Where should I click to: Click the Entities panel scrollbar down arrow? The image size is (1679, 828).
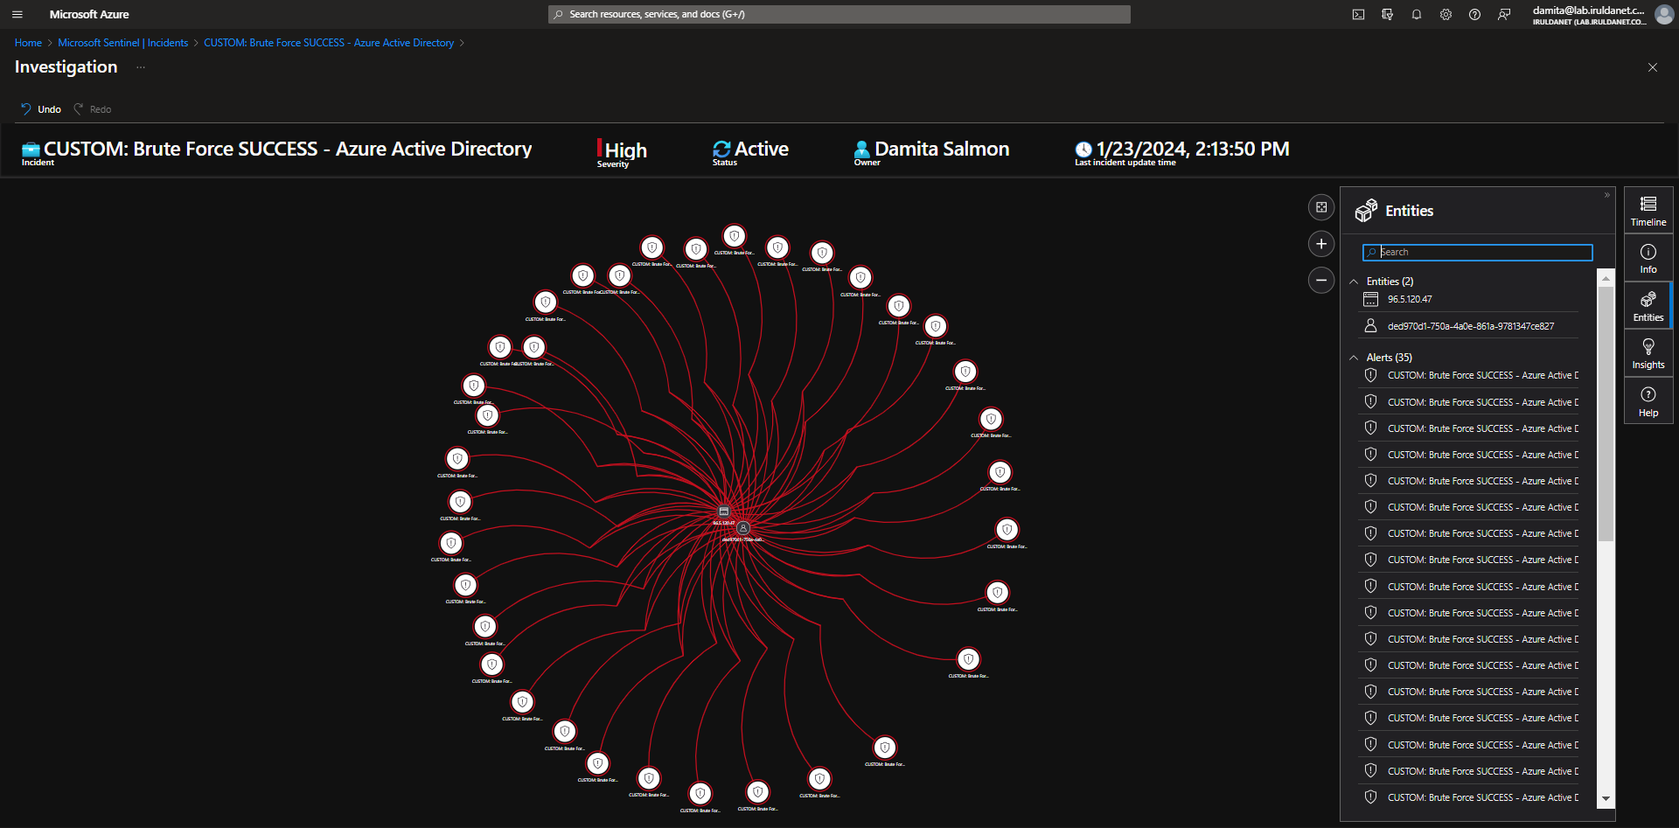(1606, 798)
